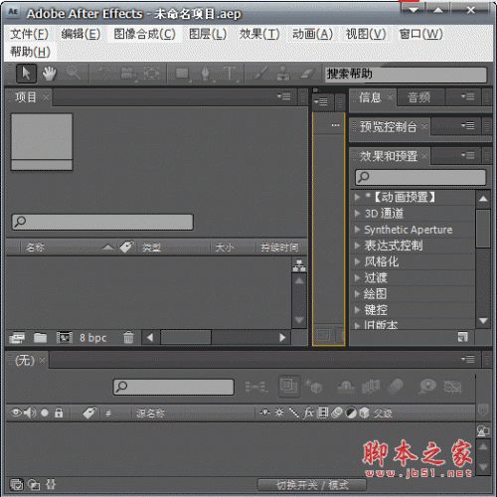The image size is (497, 497).
Task: Click the 3D layer cube column header
Action: 364,413
